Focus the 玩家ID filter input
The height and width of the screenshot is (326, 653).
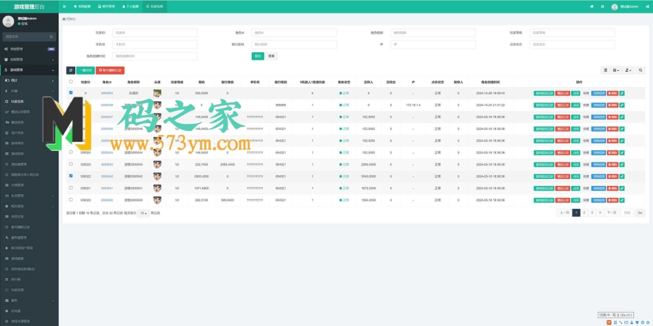[154, 32]
